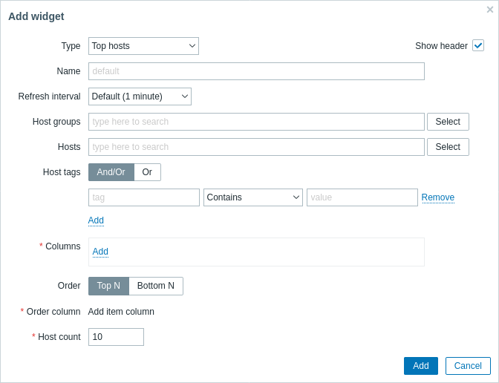499x383 pixels.
Task: Uncheck the Show header checkbox
Action: (478, 45)
